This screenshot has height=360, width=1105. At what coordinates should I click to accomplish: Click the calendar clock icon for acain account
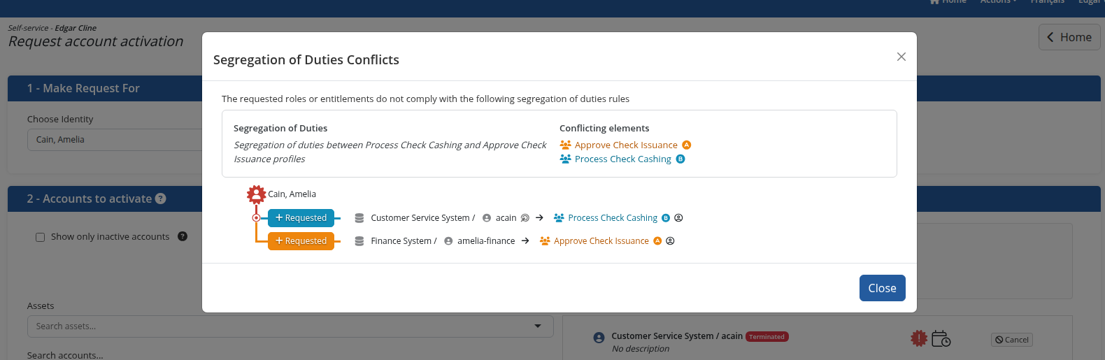point(941,339)
